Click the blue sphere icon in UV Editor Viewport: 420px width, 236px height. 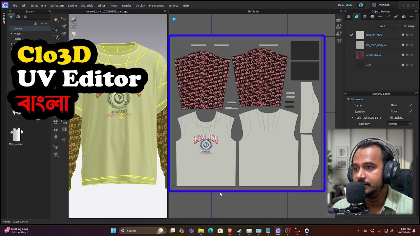[x=174, y=19]
